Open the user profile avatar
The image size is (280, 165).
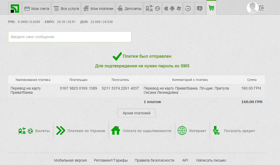tap(252, 8)
